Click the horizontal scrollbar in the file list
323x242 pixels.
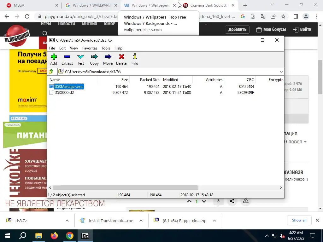(126, 188)
